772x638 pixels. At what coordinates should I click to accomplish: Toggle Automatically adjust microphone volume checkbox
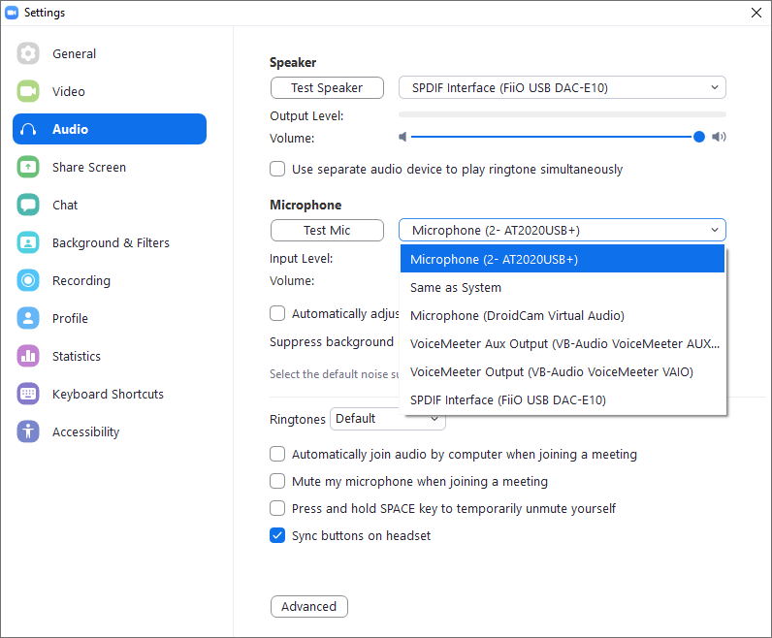coord(277,313)
